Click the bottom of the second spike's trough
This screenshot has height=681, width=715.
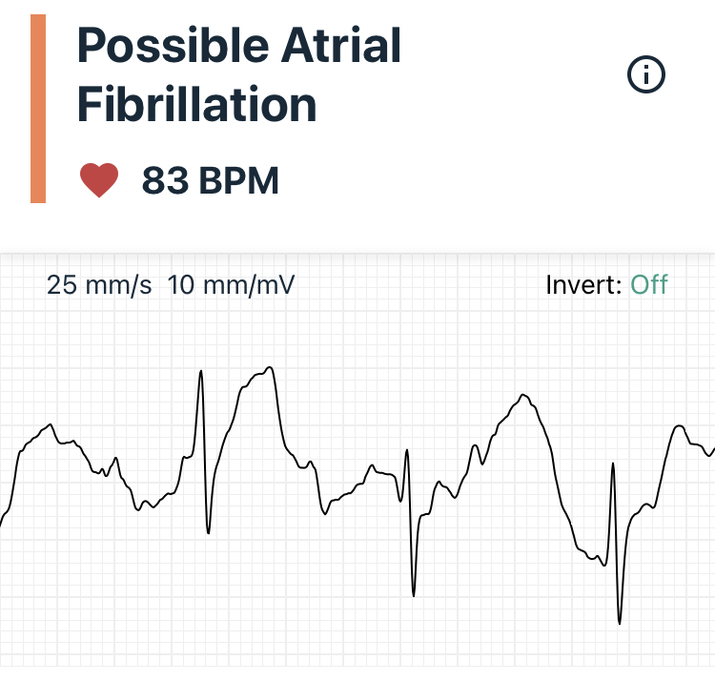tap(414, 596)
